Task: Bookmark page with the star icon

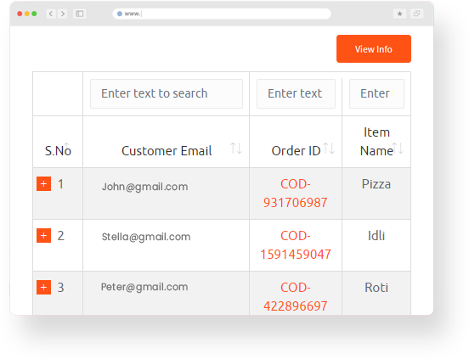Action: (399, 14)
